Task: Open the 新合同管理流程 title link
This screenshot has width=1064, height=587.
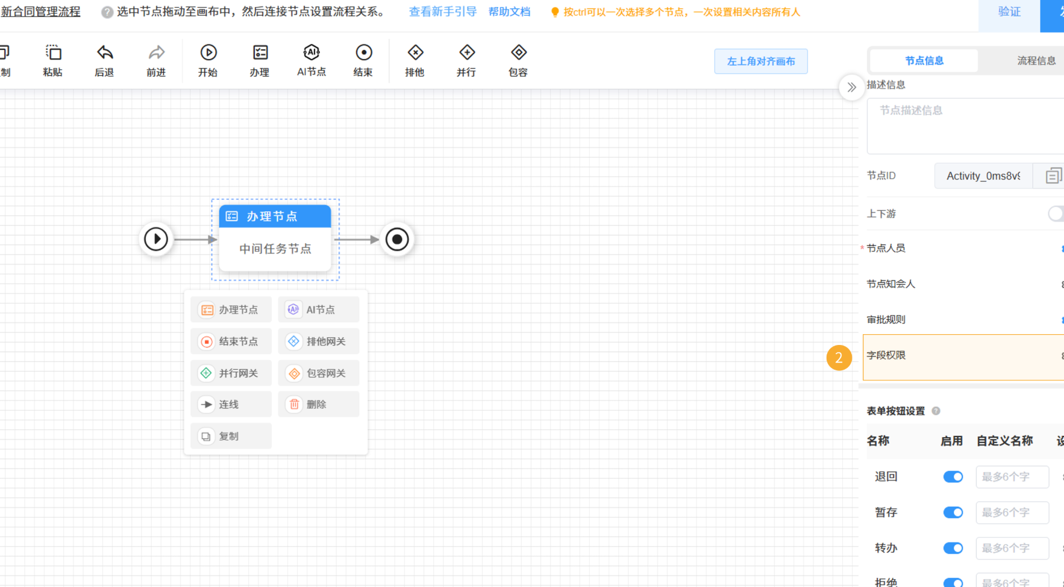Action: (40, 12)
